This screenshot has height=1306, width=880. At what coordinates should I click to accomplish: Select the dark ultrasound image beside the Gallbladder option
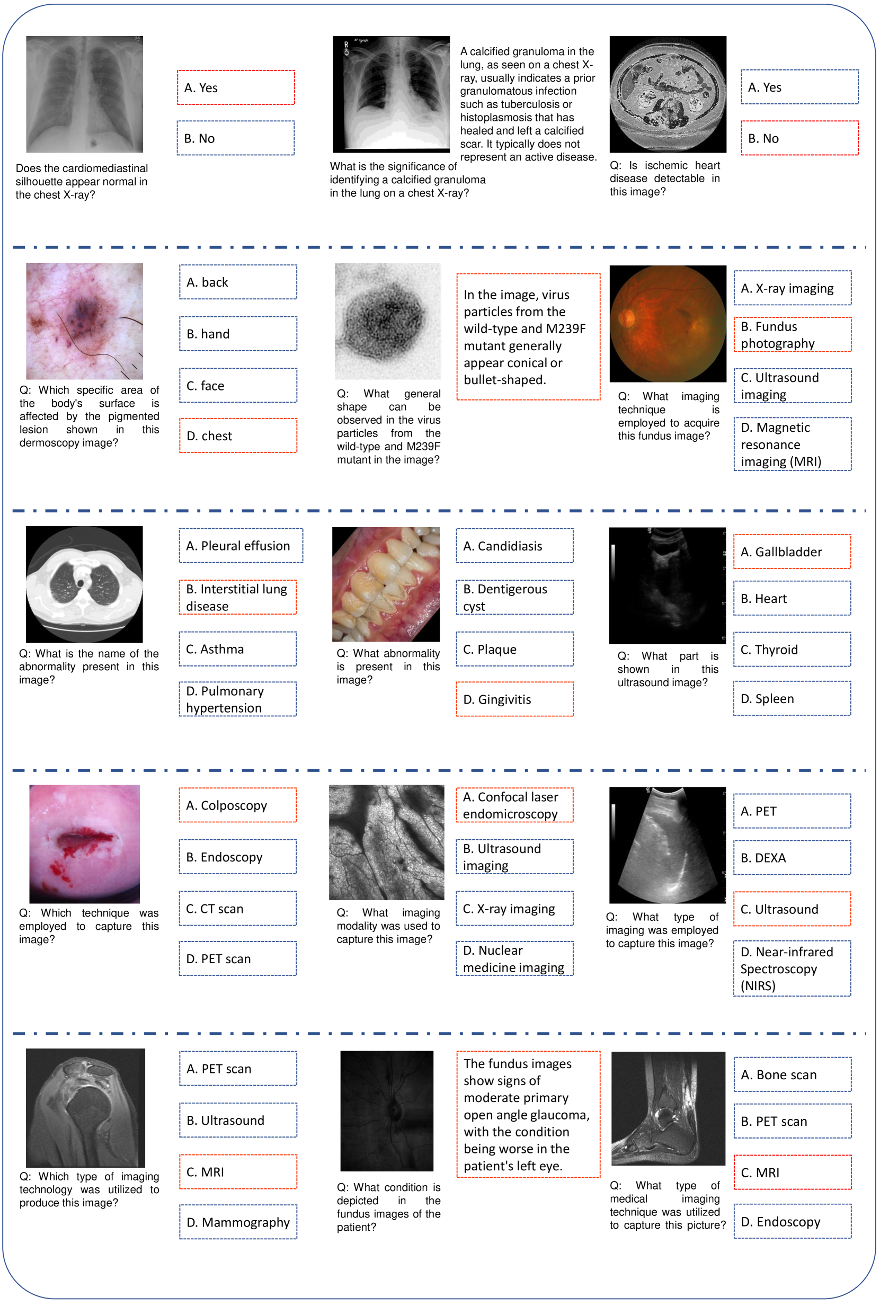[668, 585]
